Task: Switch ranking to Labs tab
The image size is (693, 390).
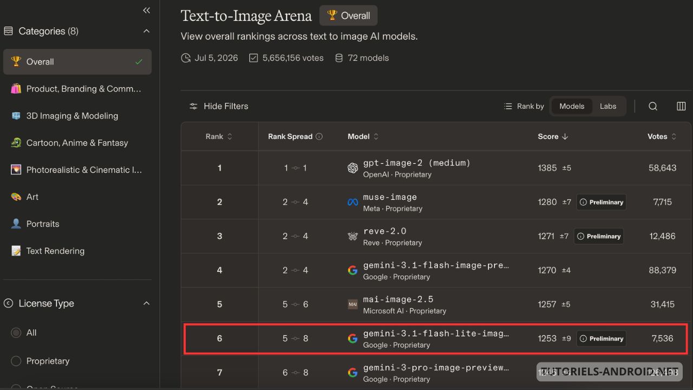Action: [x=608, y=106]
